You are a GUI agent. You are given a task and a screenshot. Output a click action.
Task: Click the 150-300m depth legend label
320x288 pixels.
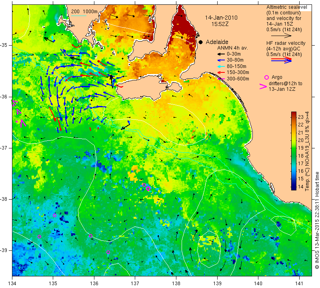pos(238,72)
